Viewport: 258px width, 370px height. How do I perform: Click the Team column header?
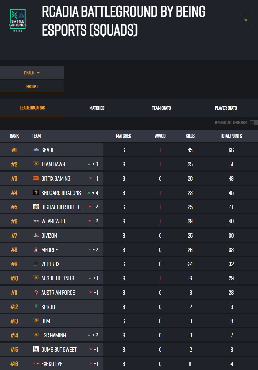[x=36, y=136]
